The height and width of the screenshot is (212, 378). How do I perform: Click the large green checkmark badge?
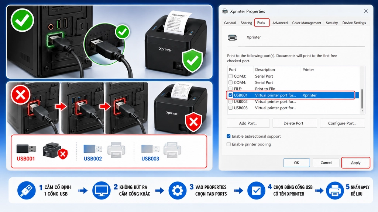22,20
